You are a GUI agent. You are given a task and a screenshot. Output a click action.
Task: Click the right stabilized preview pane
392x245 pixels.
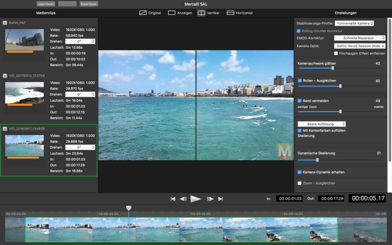tap(245, 105)
